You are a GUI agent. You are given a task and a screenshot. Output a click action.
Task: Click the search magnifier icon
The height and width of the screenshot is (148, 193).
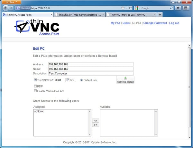pyautogui.click(x=171, y=8)
